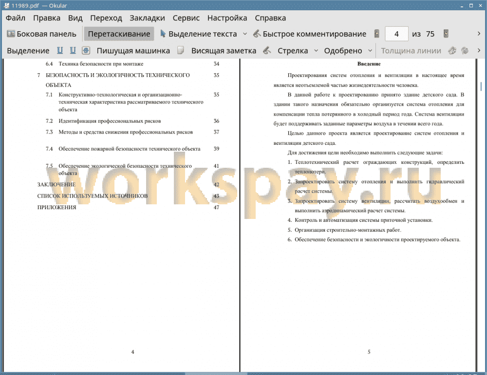The width and height of the screenshot is (487, 375).
Task: Select the Одобрено stamp annotation
Action: point(343,51)
